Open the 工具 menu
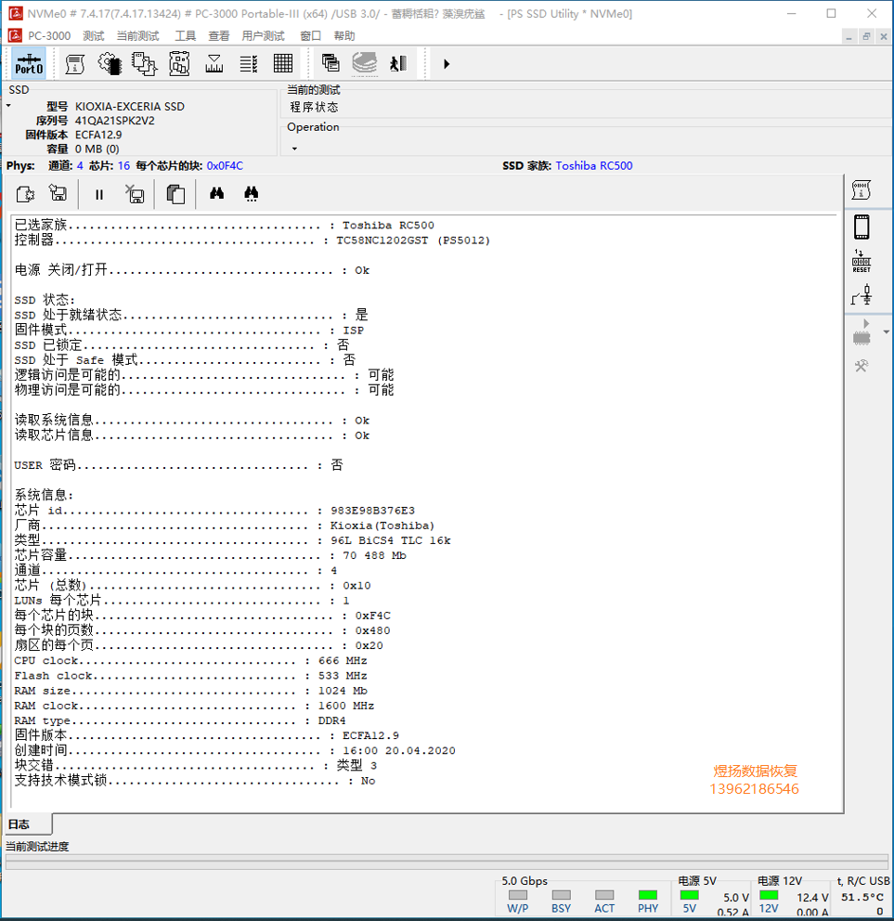 point(185,36)
